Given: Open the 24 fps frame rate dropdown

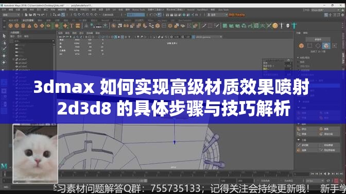Looking at the screenshot, I should pos(315,181).
